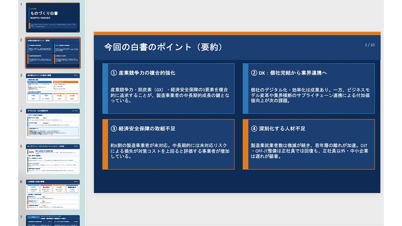The height and width of the screenshot is (226, 402).
Task: Select slide 6 人材確保と育成の課題 thumbnail
Action: [x=53, y=196]
